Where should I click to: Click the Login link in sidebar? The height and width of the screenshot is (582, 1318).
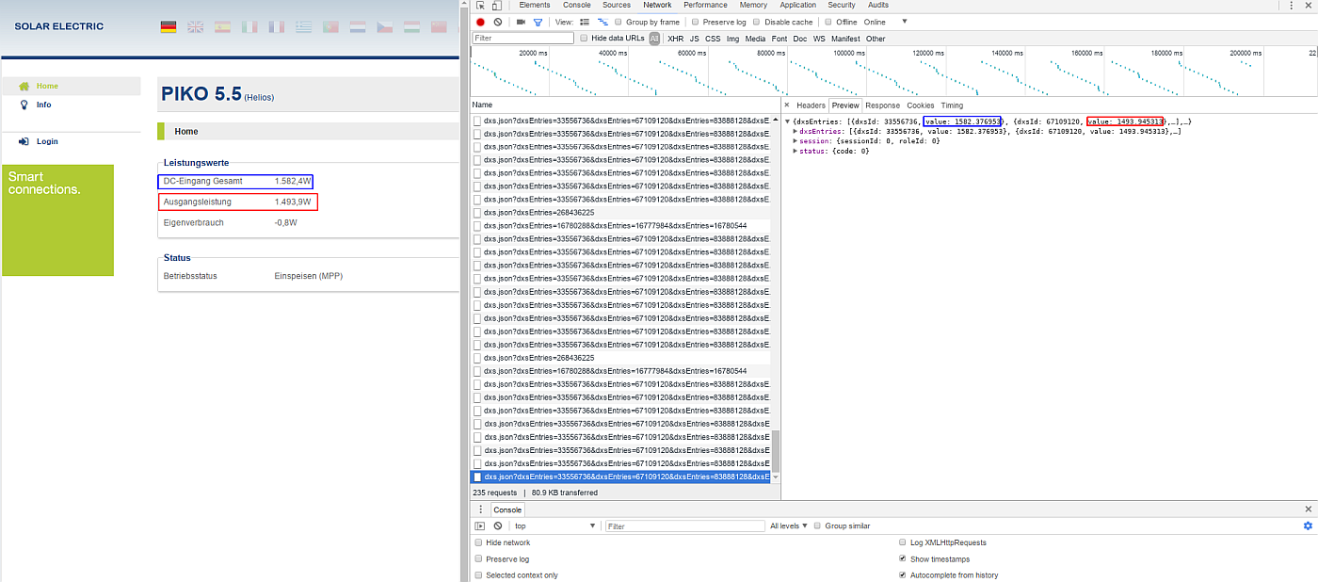point(47,141)
